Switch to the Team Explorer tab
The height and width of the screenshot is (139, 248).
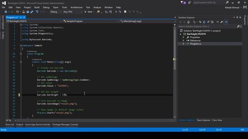click(203, 120)
